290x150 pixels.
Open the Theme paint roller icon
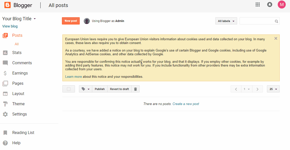coord(5,104)
